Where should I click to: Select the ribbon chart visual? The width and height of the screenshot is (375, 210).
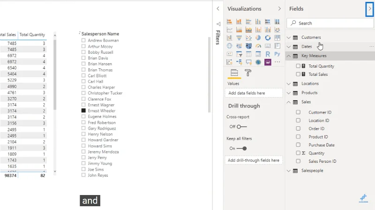click(277, 30)
